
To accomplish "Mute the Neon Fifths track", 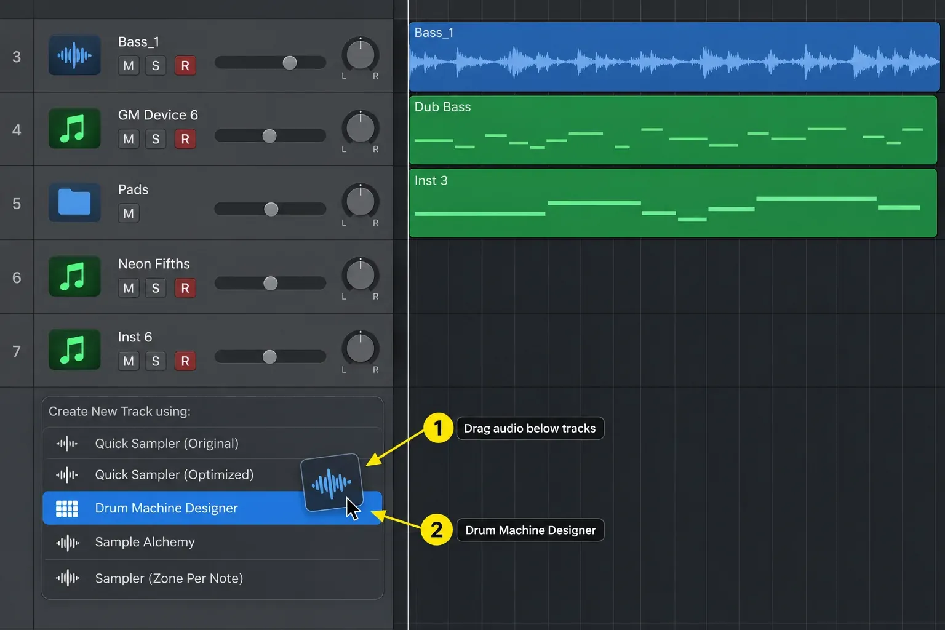I will (x=129, y=288).
